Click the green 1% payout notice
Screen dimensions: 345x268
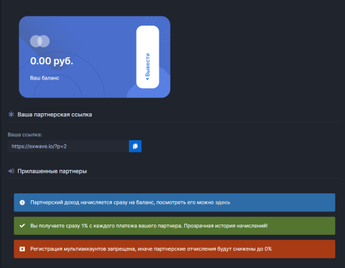[175, 226]
